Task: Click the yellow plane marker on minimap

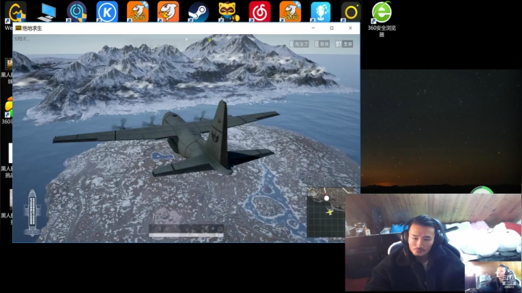Action: [330, 212]
